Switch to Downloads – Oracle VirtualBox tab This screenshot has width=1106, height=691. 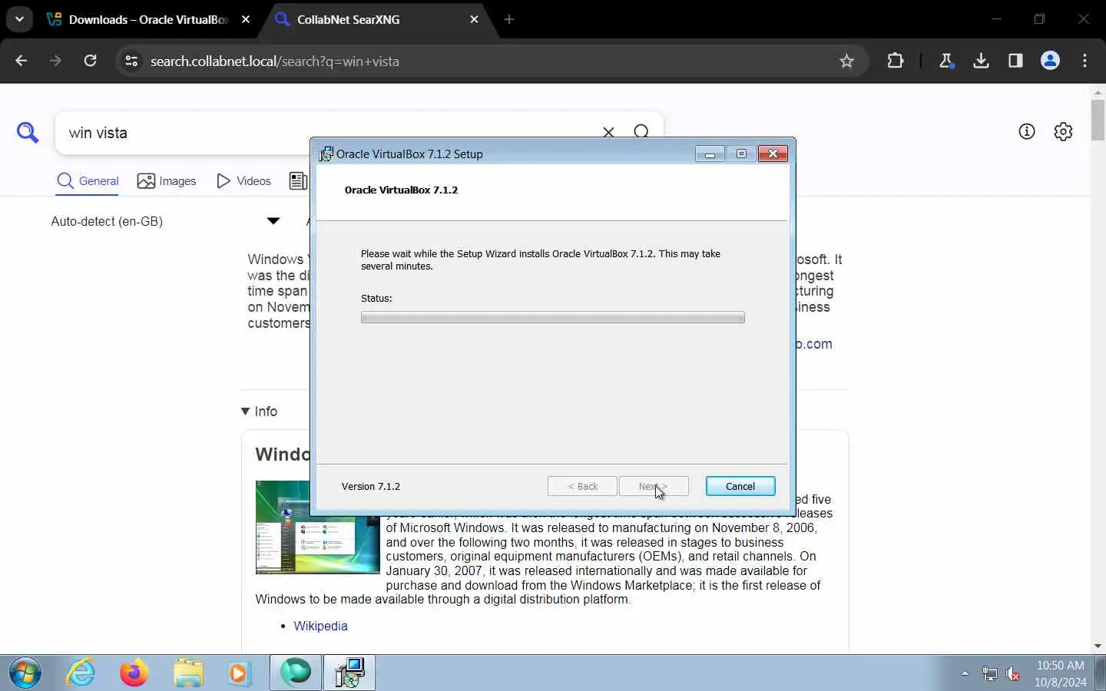coord(148,20)
